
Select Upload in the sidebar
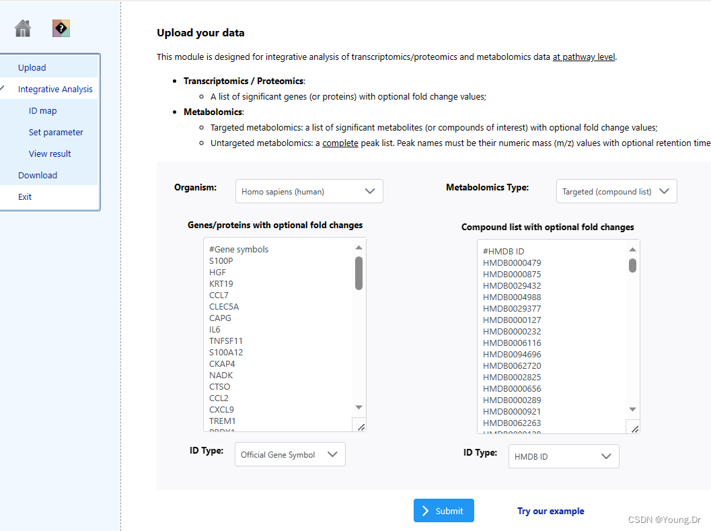pos(32,67)
